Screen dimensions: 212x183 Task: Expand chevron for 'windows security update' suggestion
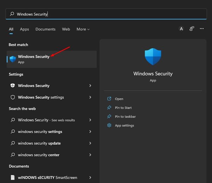pyautogui.click(x=90, y=143)
